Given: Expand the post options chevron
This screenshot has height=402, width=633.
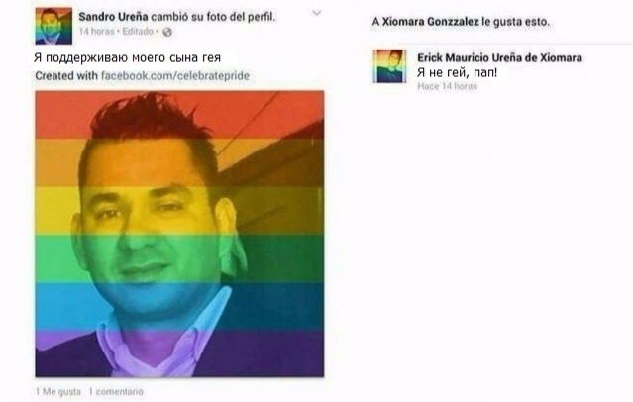Looking at the screenshot, I should click(x=317, y=13).
